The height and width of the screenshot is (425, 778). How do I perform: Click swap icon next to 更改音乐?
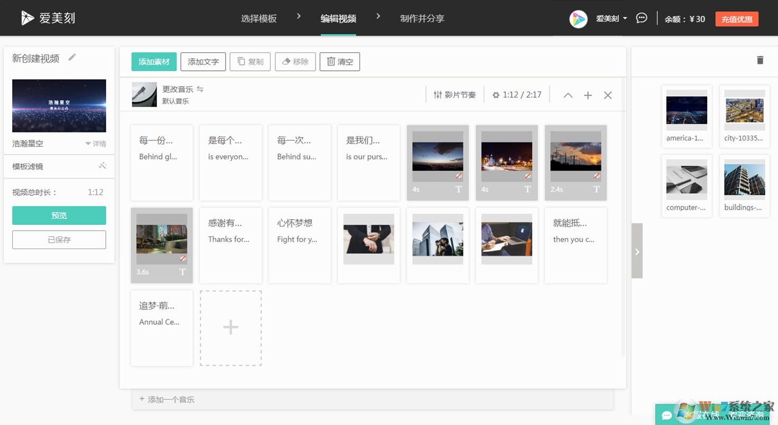(200, 89)
